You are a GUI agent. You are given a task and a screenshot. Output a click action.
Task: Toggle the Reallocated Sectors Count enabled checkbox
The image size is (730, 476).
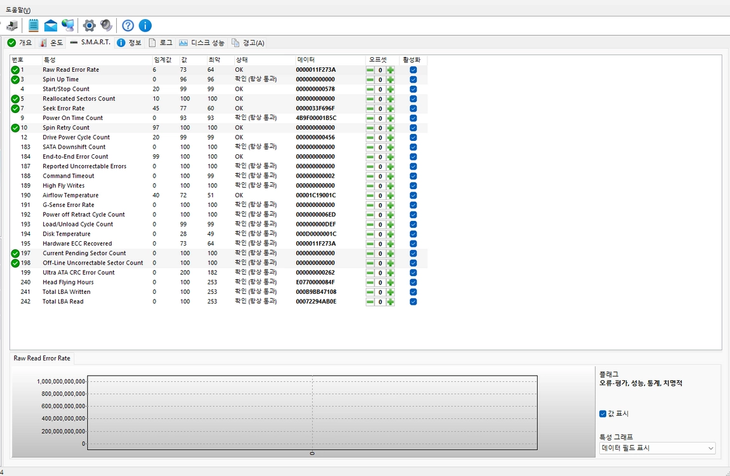click(413, 98)
